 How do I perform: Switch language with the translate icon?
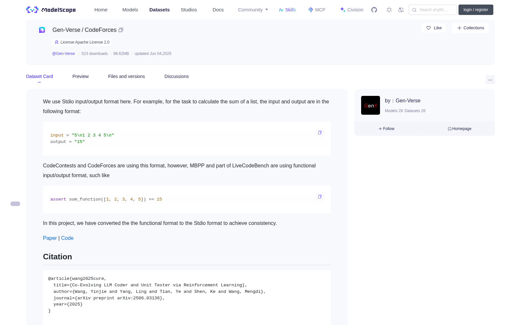point(401,10)
